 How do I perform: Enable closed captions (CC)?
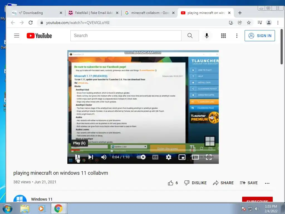pyautogui.click(x=155, y=157)
